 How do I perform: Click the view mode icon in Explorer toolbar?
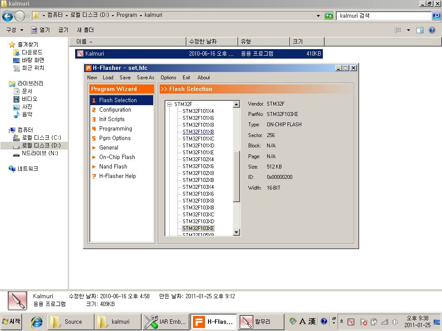point(398,30)
